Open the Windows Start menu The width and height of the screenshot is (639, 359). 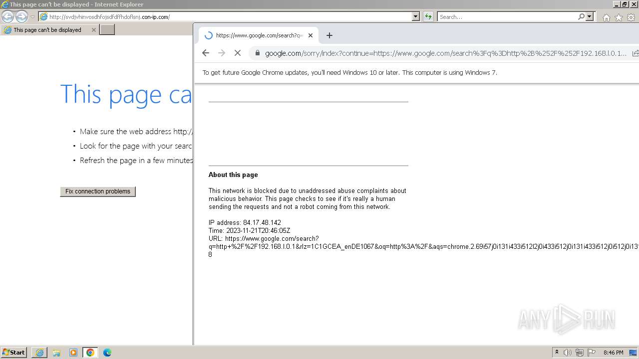(14, 353)
